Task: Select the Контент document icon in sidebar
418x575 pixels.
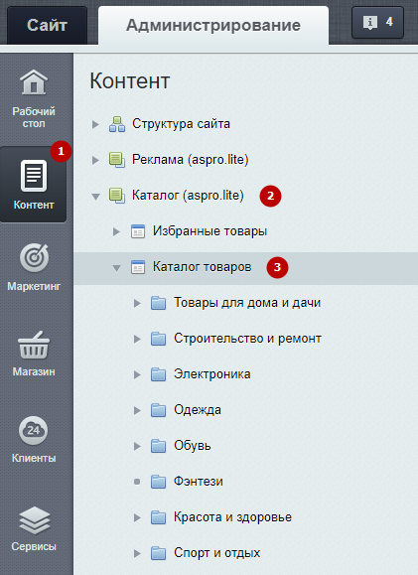Action: click(34, 176)
